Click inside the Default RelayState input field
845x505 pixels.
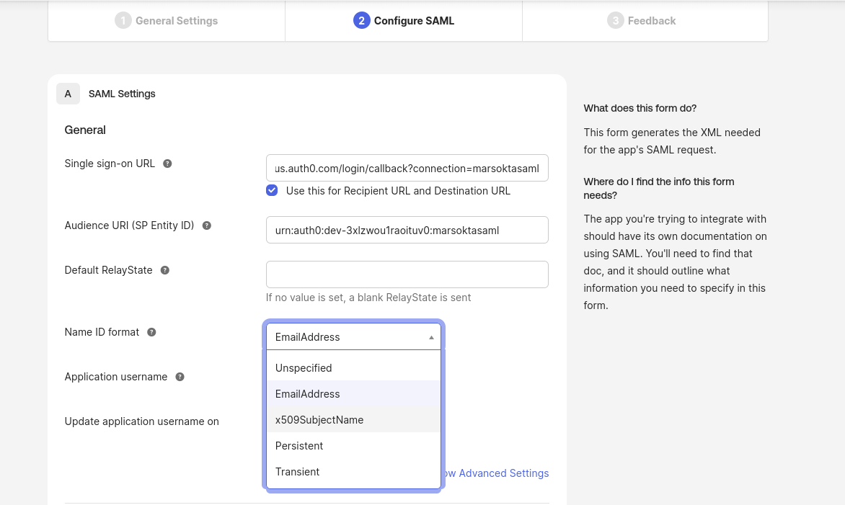pos(407,274)
